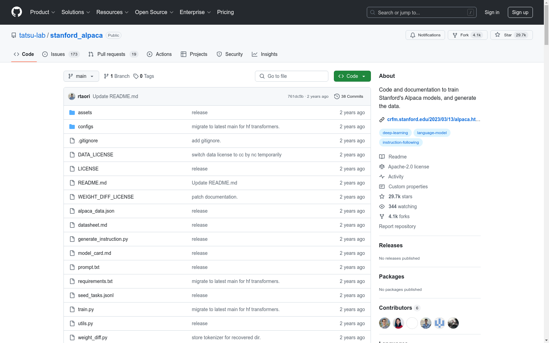Open the tatsu-lab owner link
Image resolution: width=549 pixels, height=343 pixels.
tap(32, 35)
